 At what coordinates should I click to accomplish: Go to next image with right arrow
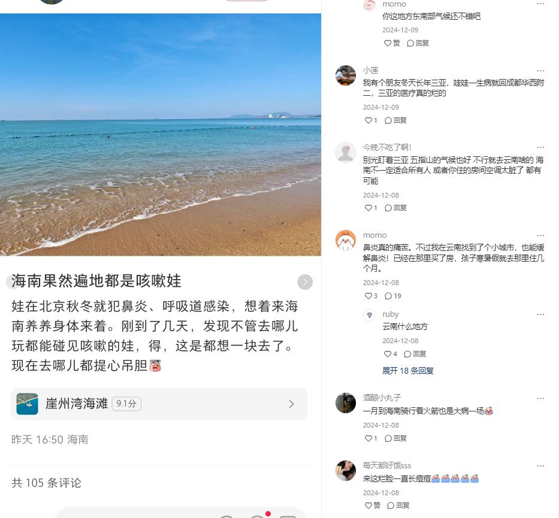pos(305,282)
